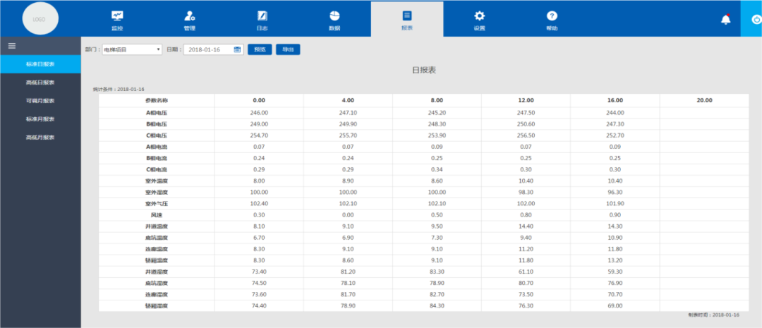Click the 预览 preview button
The height and width of the screenshot is (328, 762).
point(260,49)
